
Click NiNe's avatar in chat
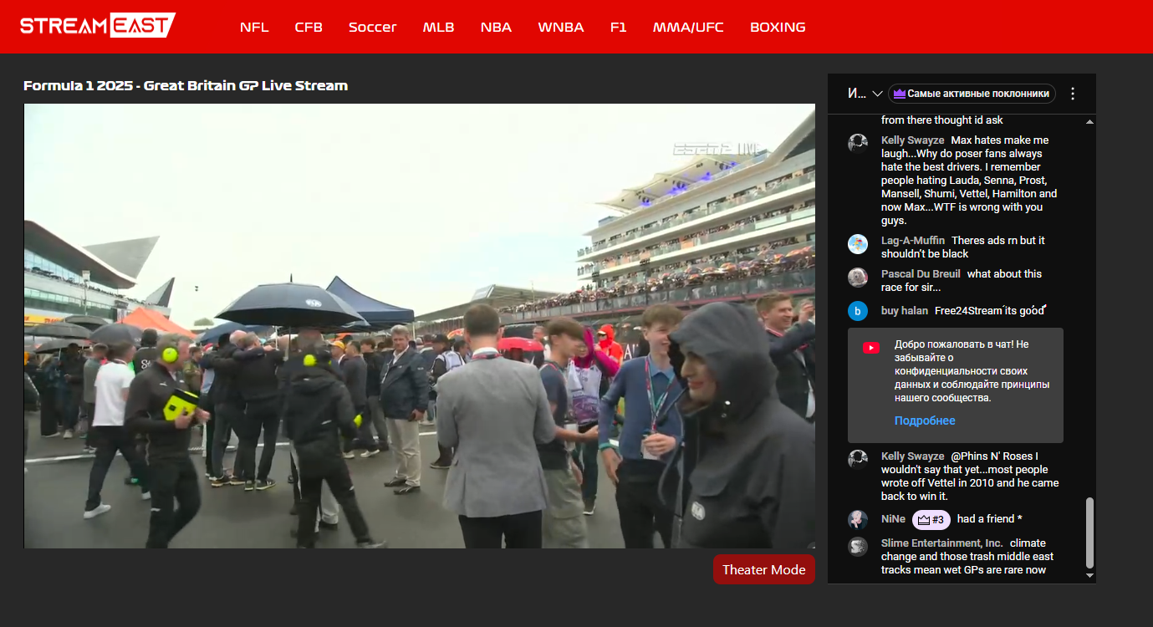[x=858, y=520]
